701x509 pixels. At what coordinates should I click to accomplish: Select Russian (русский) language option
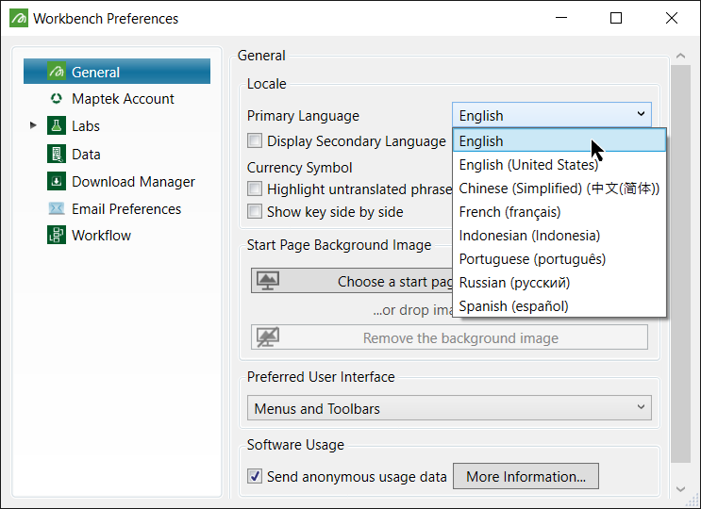514,283
